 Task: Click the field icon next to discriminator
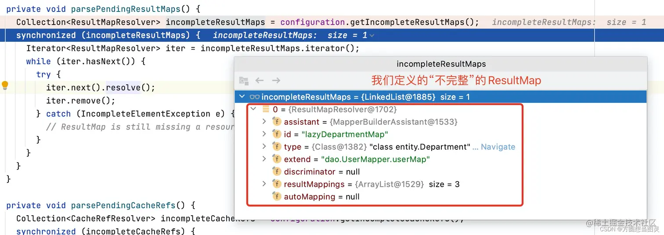point(277,171)
